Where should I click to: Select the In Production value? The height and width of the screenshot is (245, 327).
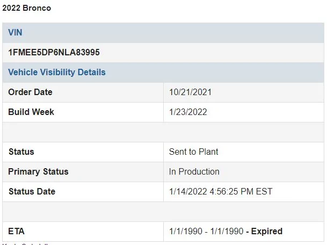point(194,171)
